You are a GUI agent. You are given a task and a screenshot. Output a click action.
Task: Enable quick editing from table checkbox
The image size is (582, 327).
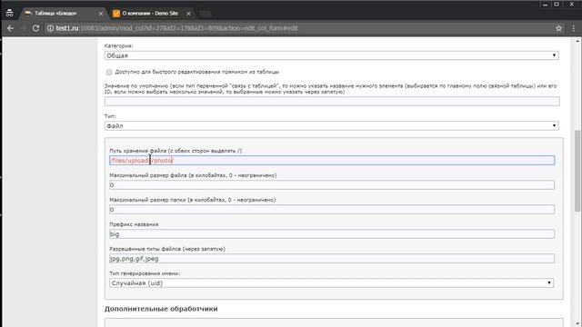point(109,72)
